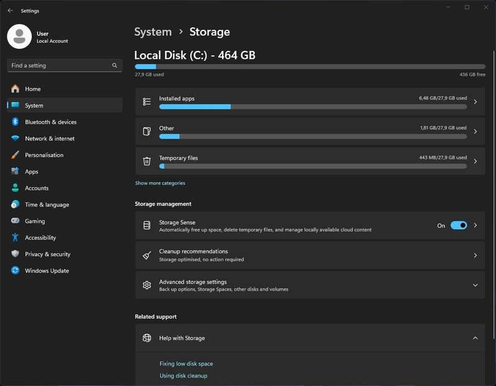Screen dimensions: 496x386
Task: Open Cleanup recommendations via its chevron
Action: [475, 255]
